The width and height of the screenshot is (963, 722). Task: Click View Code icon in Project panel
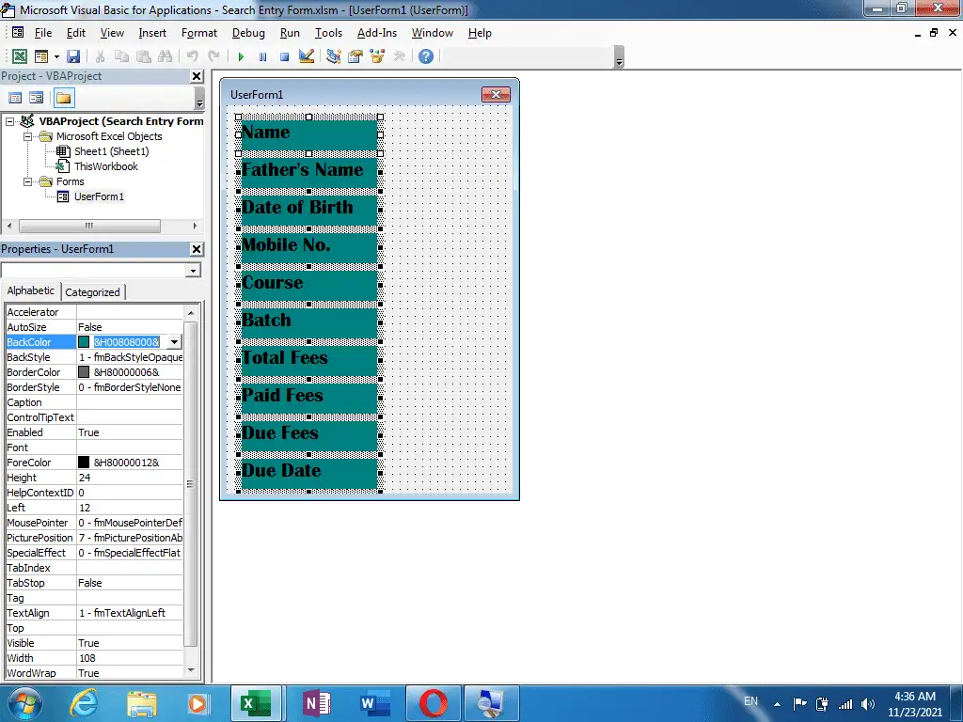tap(15, 98)
